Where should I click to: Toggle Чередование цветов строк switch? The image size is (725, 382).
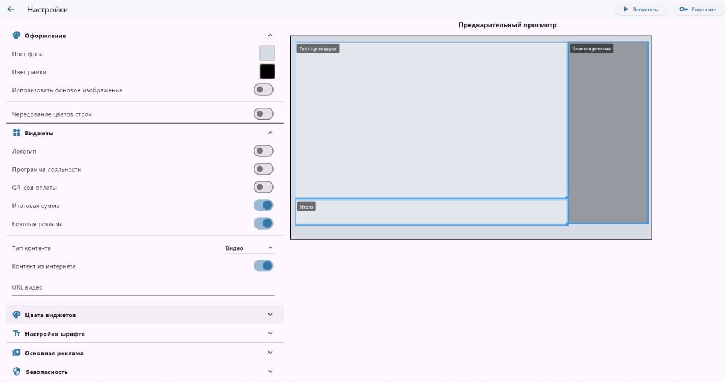[263, 114]
